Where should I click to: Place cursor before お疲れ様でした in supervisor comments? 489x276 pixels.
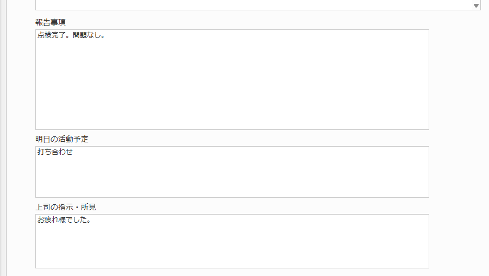(37, 221)
